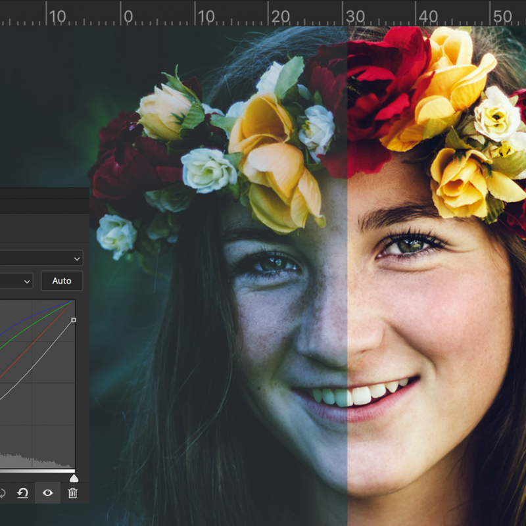Image resolution: width=526 pixels, height=526 pixels.
Task: Click the woman's eye on darkened side
Action: [274, 263]
